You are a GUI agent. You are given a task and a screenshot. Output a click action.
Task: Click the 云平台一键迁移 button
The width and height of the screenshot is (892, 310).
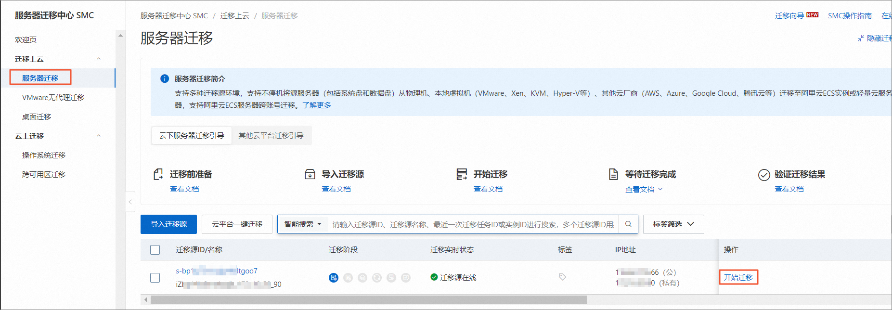(237, 224)
